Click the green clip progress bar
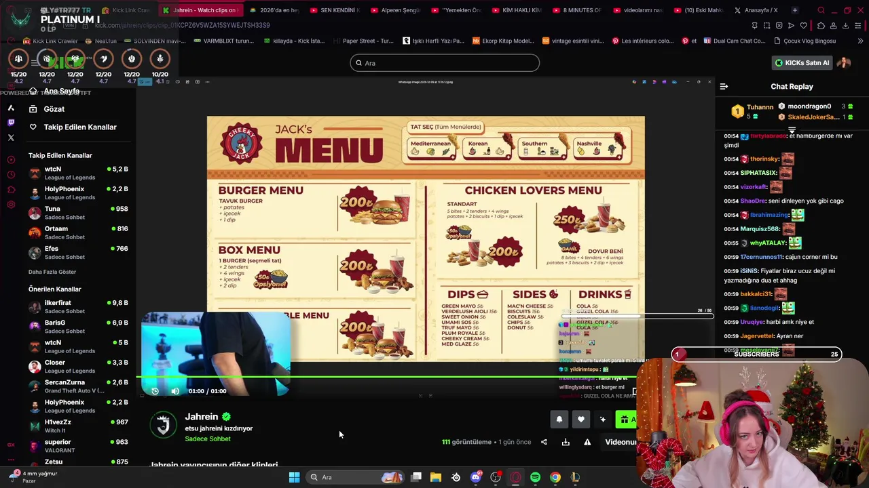This screenshot has height=488, width=869. [387, 377]
